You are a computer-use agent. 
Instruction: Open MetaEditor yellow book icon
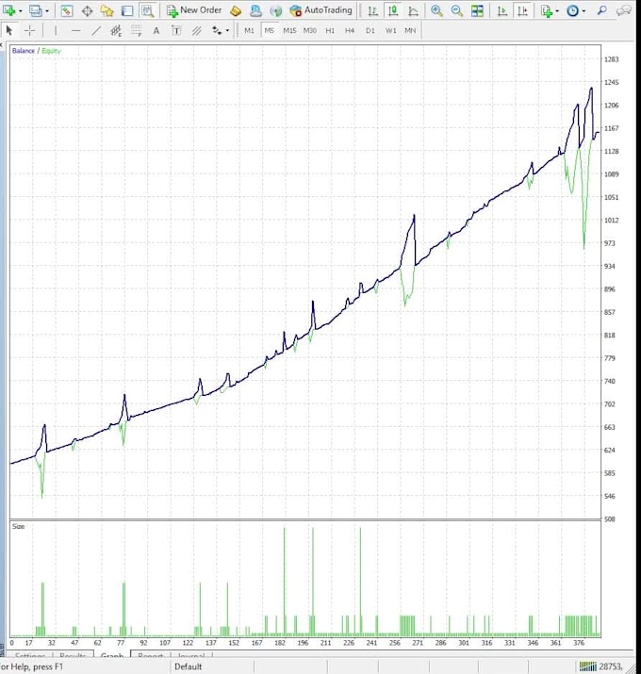(x=236, y=10)
